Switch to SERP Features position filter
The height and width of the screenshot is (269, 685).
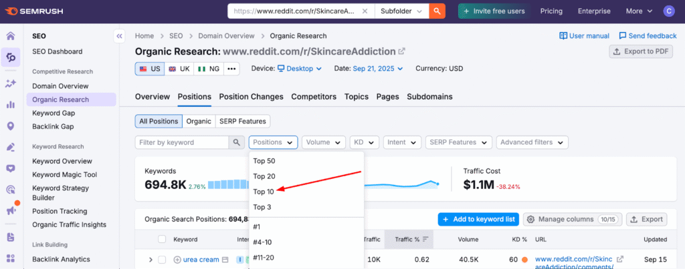coord(243,121)
